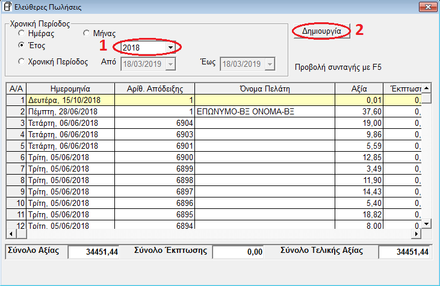
Task: Click the Προβολή συνταγής με F5 label
Action: [x=338, y=67]
